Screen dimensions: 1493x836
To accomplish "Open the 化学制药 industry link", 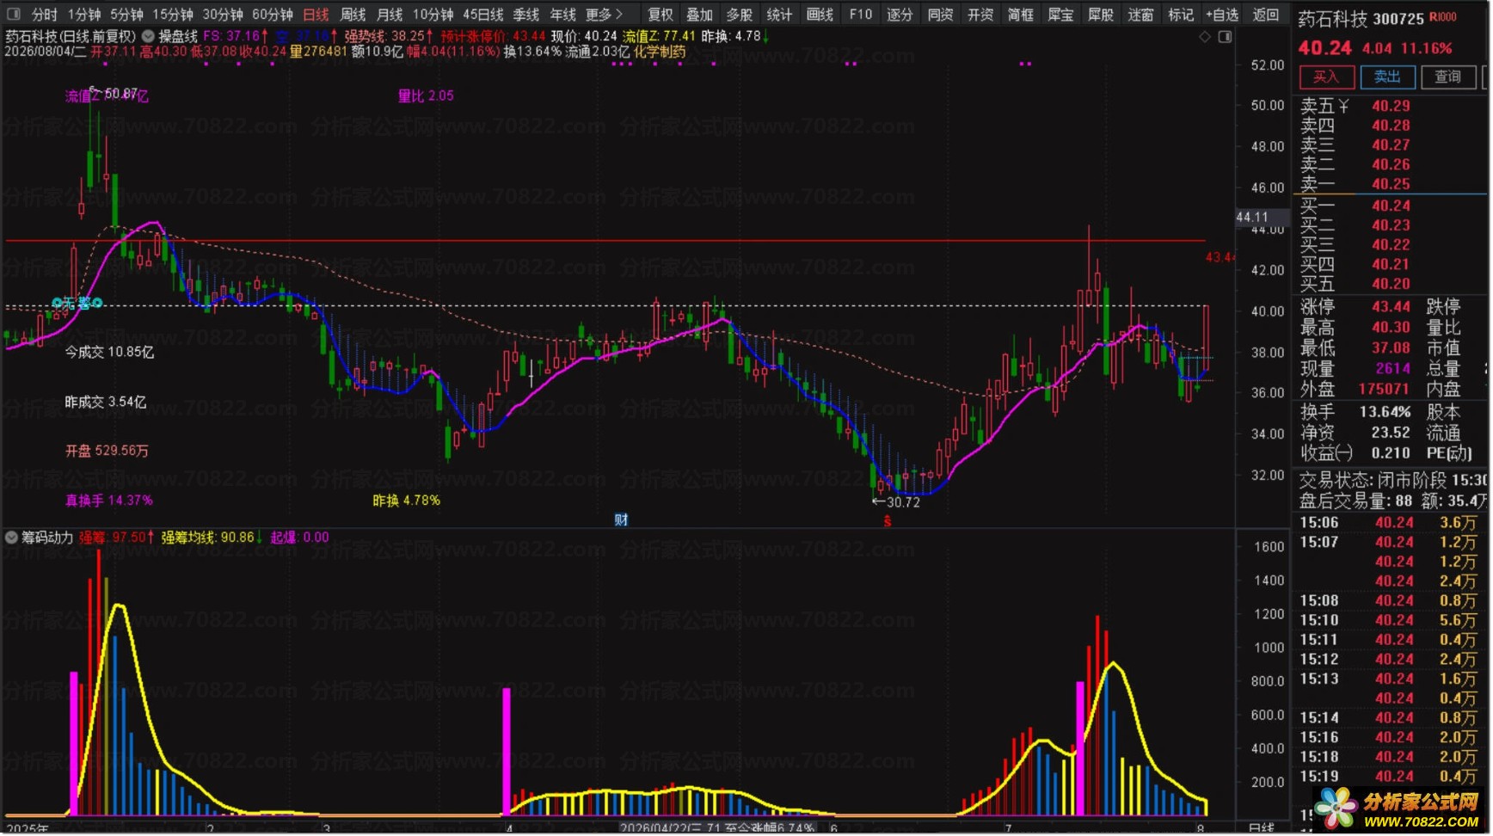I will click(x=660, y=52).
